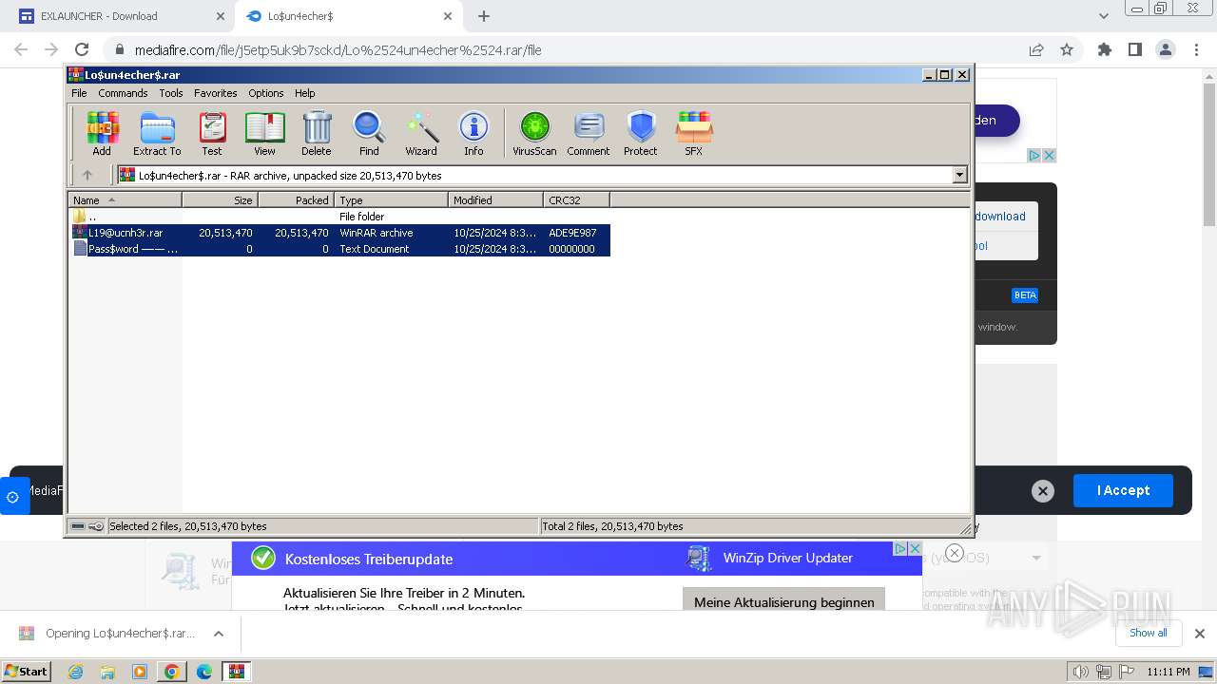This screenshot has width=1217, height=684.
Task: Click the I Accept cookie button
Action: [1123, 490]
